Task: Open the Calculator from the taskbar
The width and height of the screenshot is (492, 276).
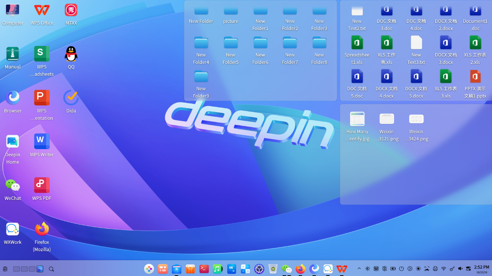Action: [245, 269]
